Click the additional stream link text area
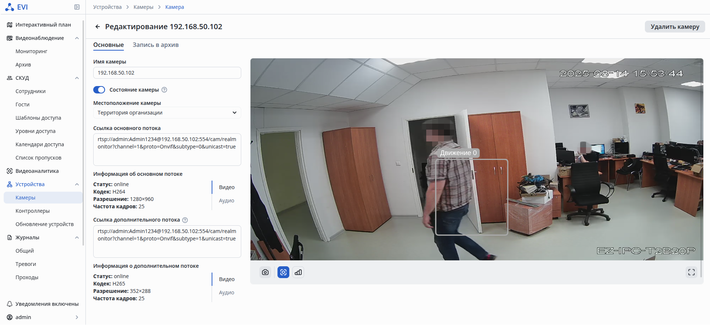 coord(167,242)
